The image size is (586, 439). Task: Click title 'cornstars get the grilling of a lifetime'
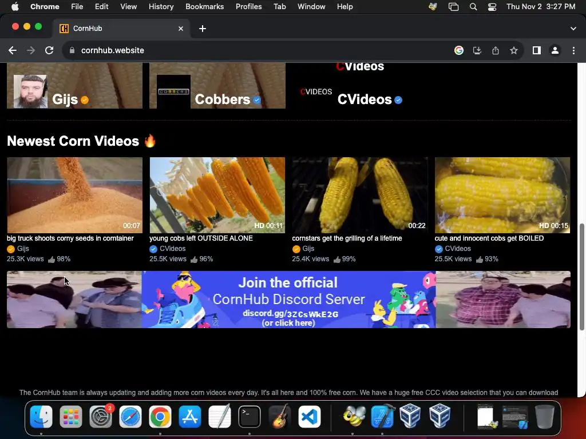click(x=347, y=238)
